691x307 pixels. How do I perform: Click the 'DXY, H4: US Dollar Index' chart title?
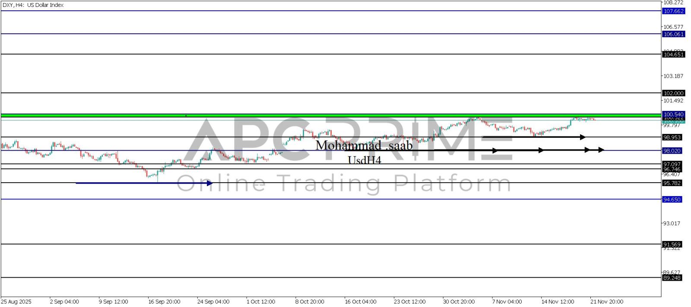(33, 5)
